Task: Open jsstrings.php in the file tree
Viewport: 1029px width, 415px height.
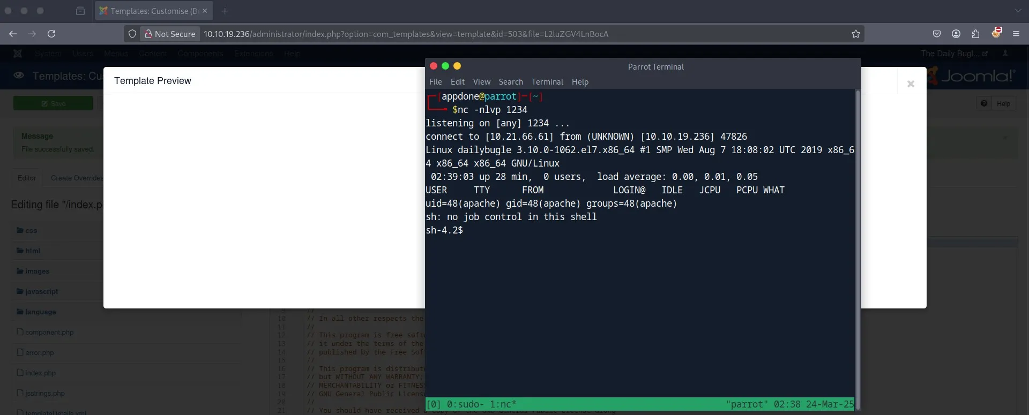Action: pos(41,393)
